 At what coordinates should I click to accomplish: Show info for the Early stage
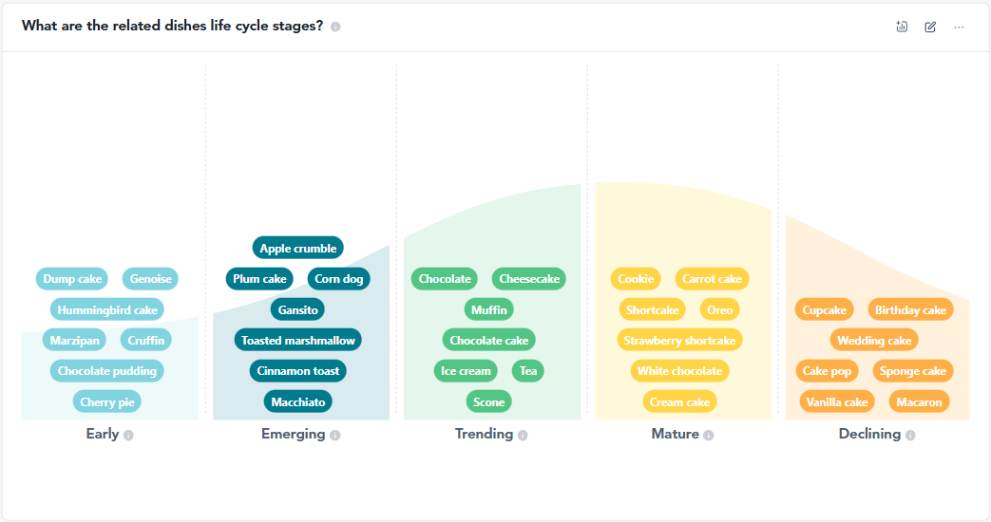pos(128,435)
